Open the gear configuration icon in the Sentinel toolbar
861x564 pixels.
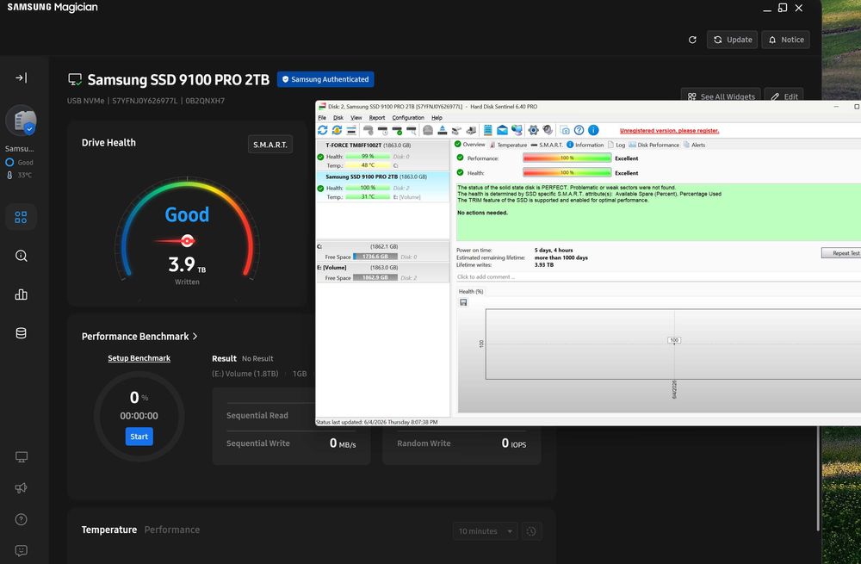coord(533,130)
